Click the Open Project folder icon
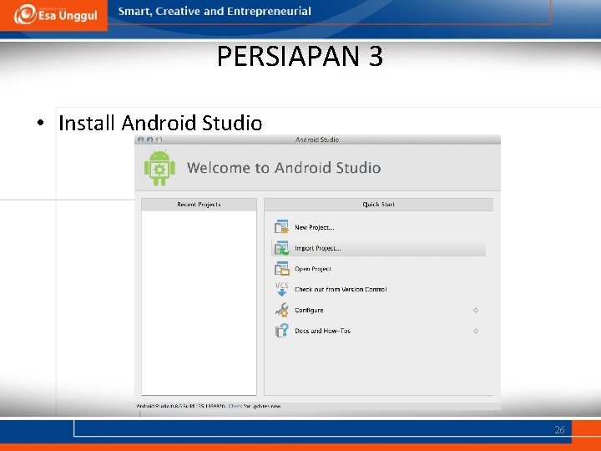The height and width of the screenshot is (451, 601). (281, 269)
